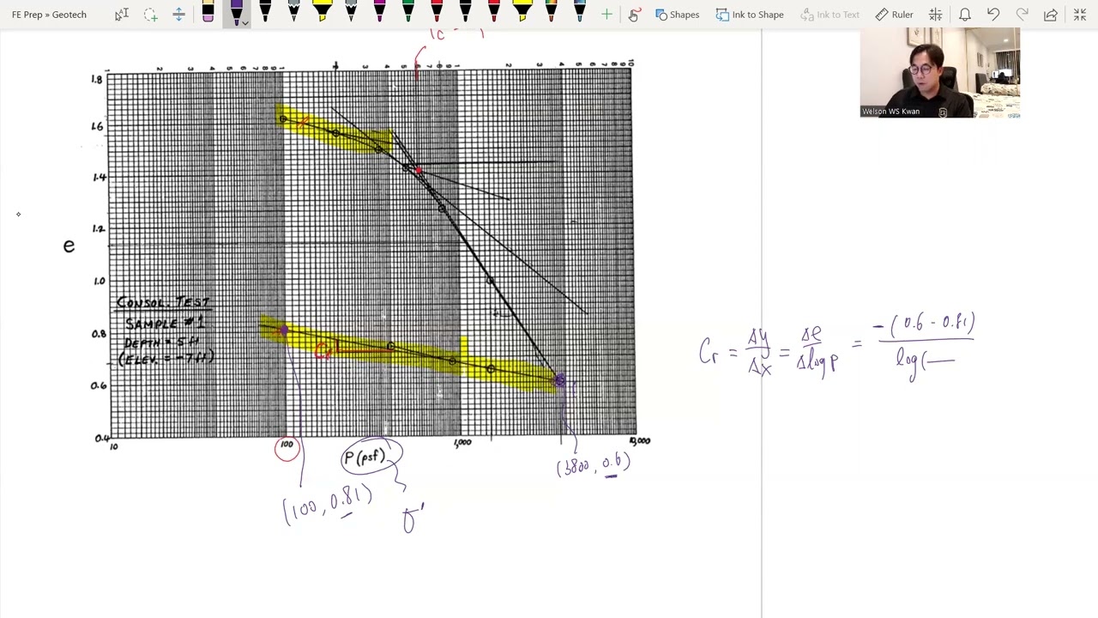This screenshot has width=1098, height=618.
Task: Choose the rainbow ink pen
Action: point(551,12)
